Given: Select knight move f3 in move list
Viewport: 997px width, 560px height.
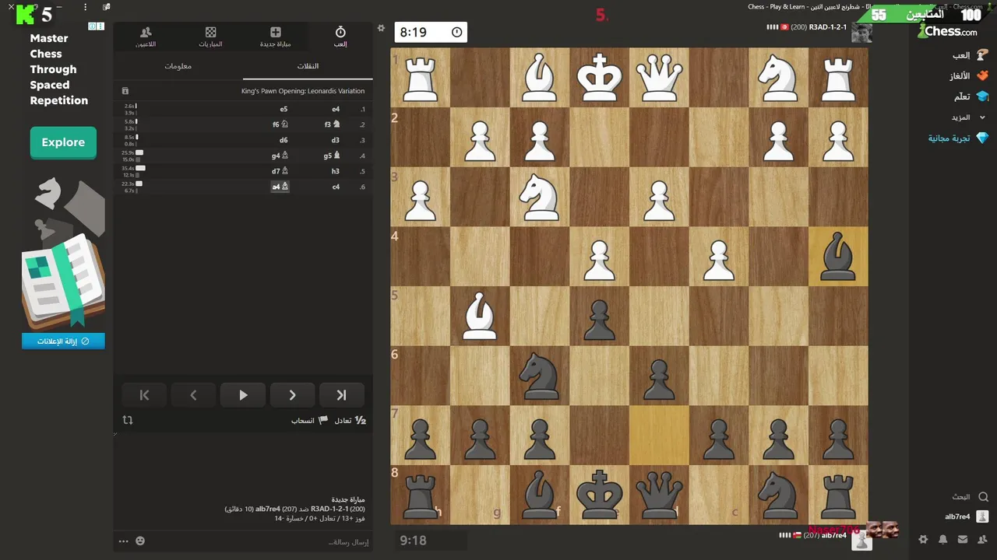Looking at the screenshot, I should click(x=333, y=124).
